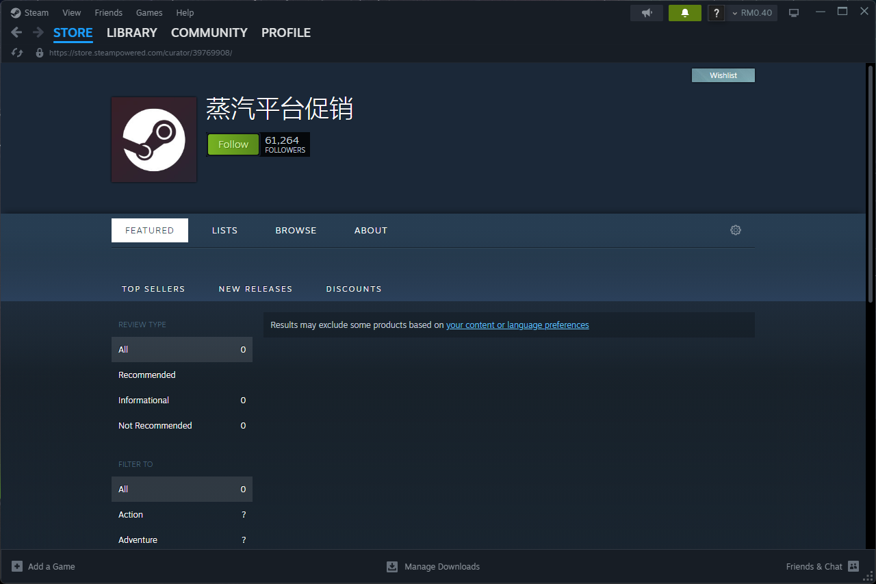This screenshot has width=876, height=584.
Task: Open Friends & Chat
Action: (814, 566)
